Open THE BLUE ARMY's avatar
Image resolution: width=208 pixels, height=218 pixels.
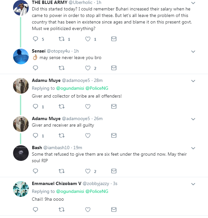[21, 7]
